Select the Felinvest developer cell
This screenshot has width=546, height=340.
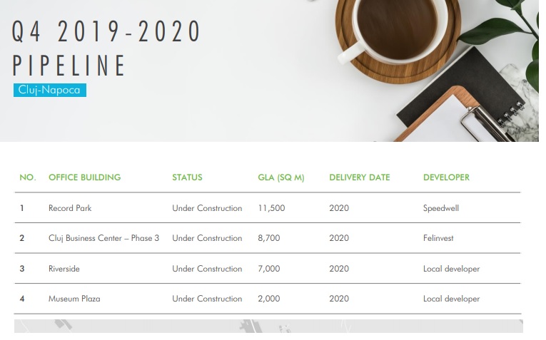point(438,238)
